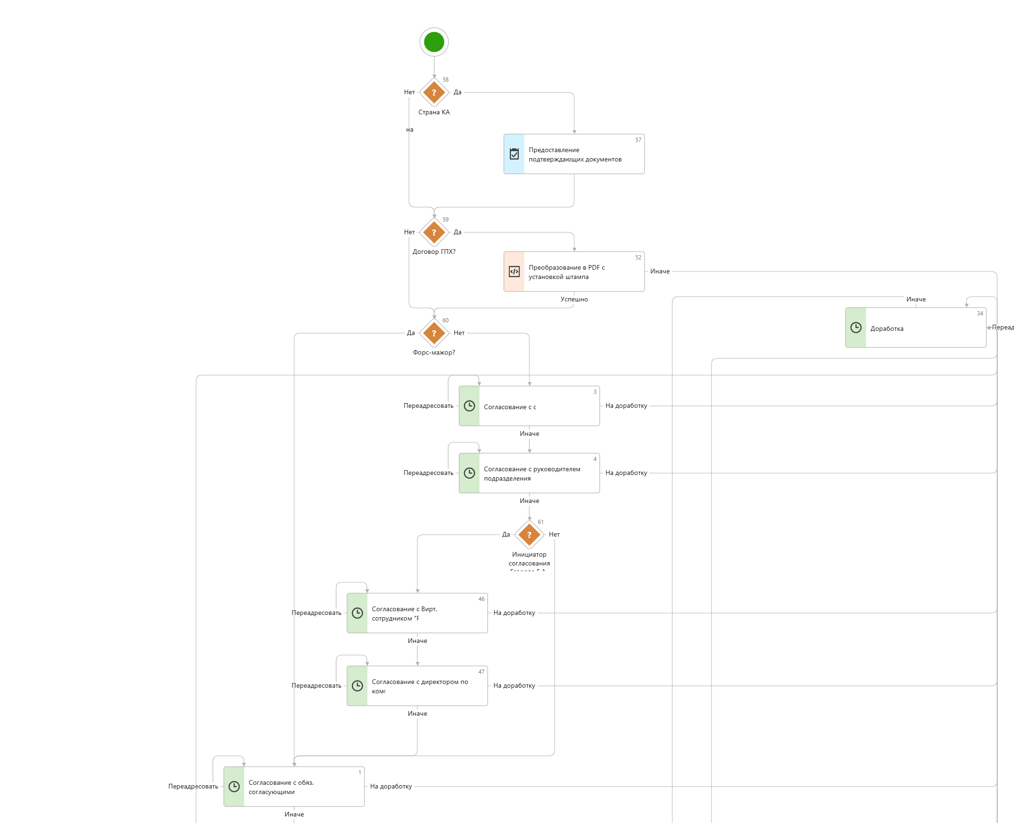Click checklist icon in block 57
The image size is (1014, 823).
[x=514, y=154]
